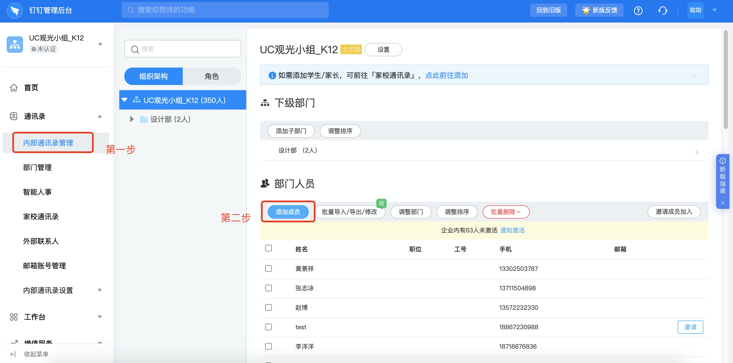Click the page vertical scrollbar
The image size is (733, 363).
click(x=726, y=80)
